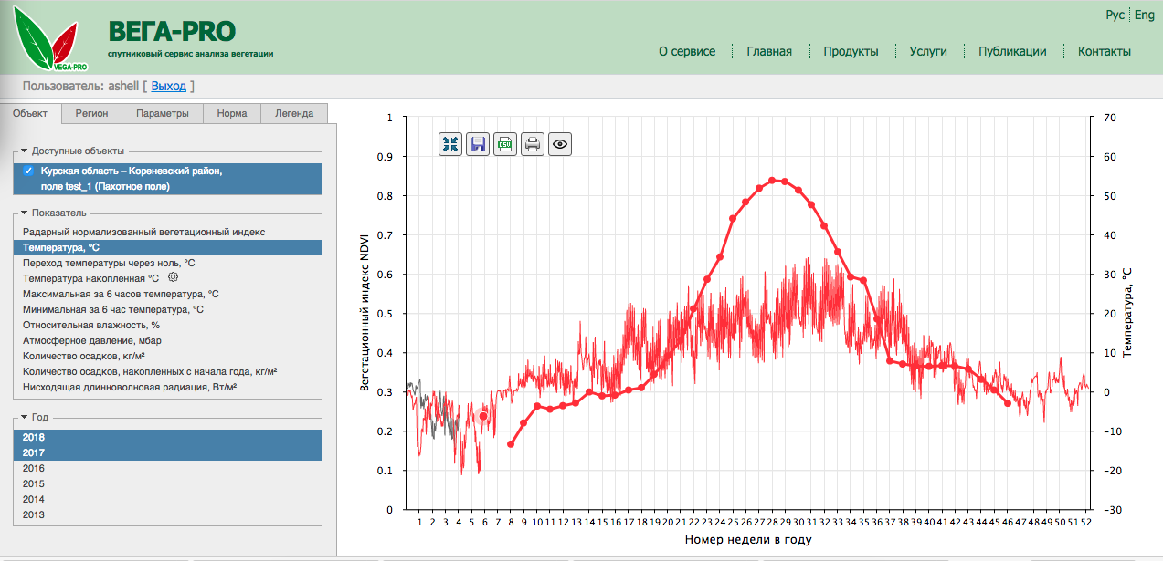1163x561 pixels.
Task: Save the chart with floppy disk icon
Action: 478,144
